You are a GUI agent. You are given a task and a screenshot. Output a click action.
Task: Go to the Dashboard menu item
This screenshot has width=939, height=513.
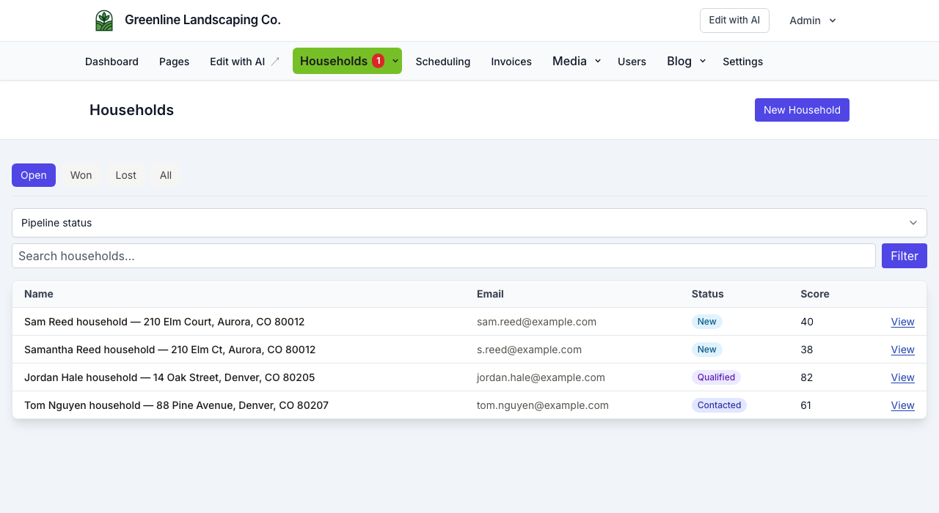(x=112, y=62)
